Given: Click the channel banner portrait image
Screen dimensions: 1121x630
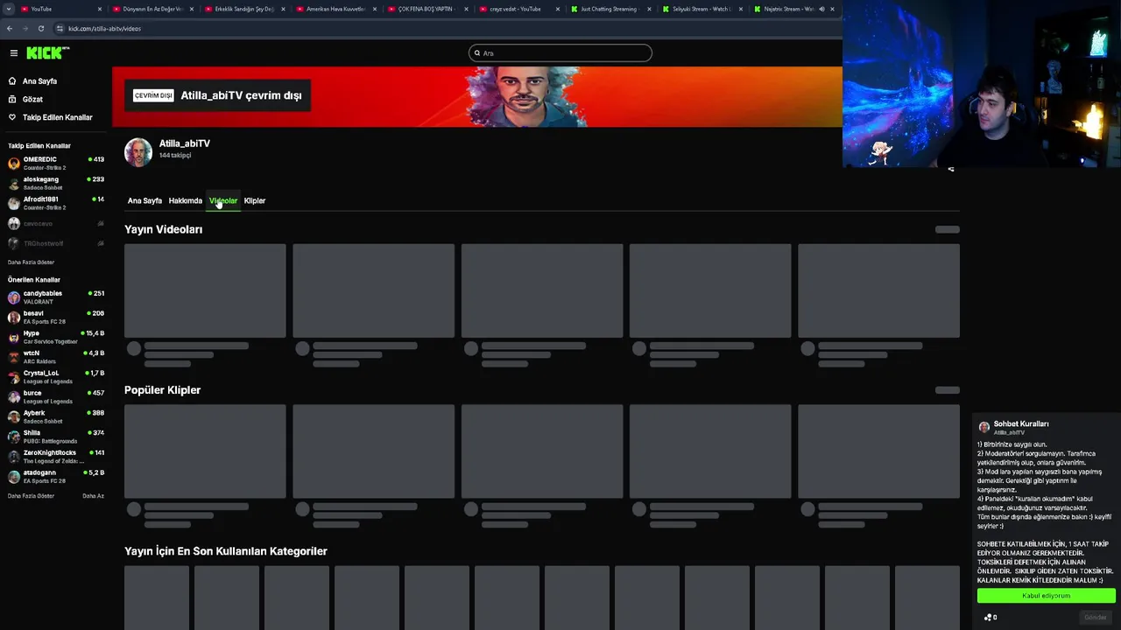Looking at the screenshot, I should pyautogui.click(x=524, y=97).
